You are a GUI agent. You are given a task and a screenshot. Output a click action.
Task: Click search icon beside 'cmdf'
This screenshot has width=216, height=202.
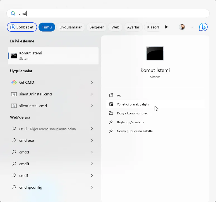(x=14, y=175)
